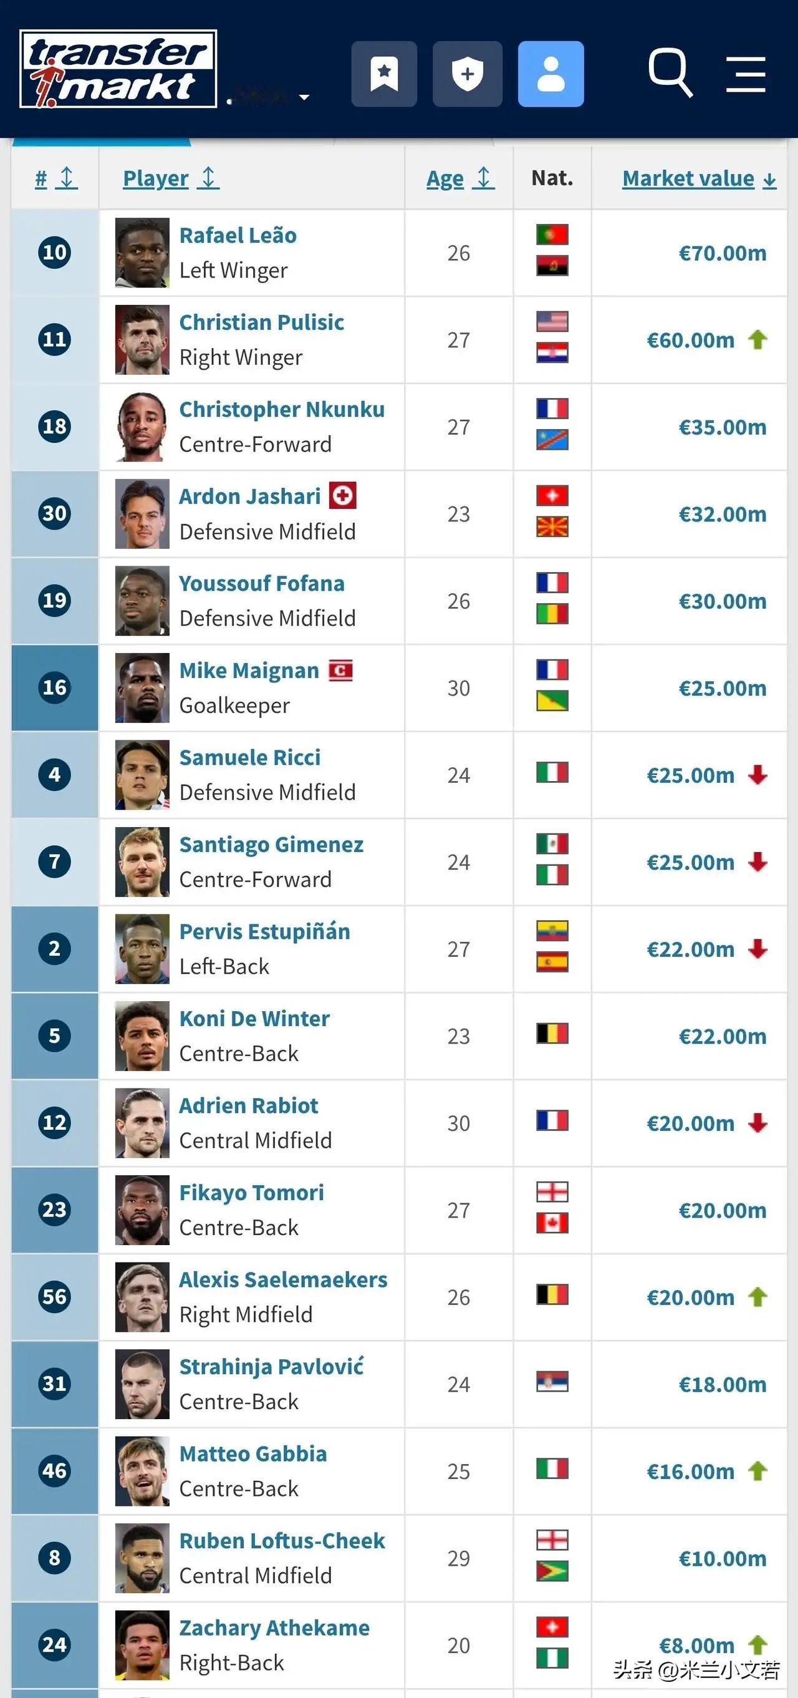Click the Transfermarkt logo
Viewport: 798px width, 1698px height.
[x=118, y=69]
